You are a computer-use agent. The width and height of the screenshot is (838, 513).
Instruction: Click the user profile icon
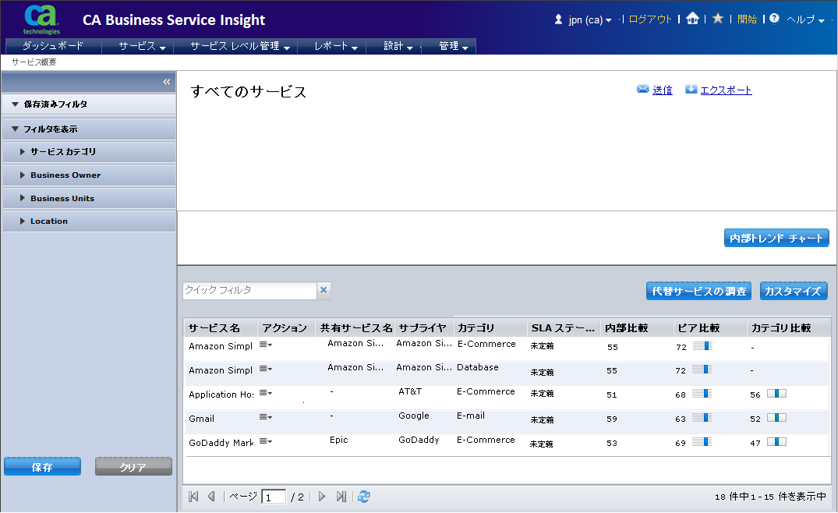(x=558, y=19)
